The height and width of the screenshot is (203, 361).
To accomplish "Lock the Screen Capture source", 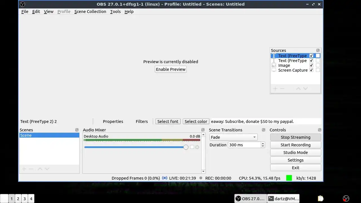I will click(318, 70).
